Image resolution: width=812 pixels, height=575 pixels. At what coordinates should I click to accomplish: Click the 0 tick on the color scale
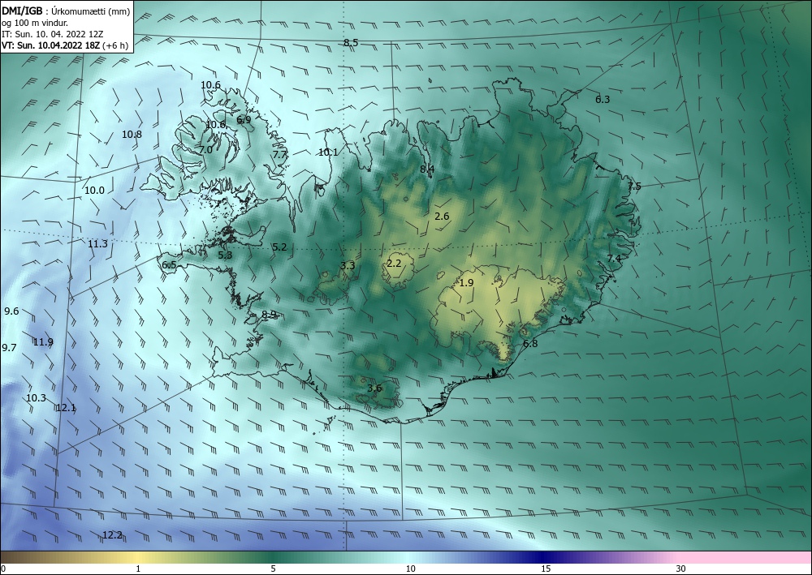[3, 569]
